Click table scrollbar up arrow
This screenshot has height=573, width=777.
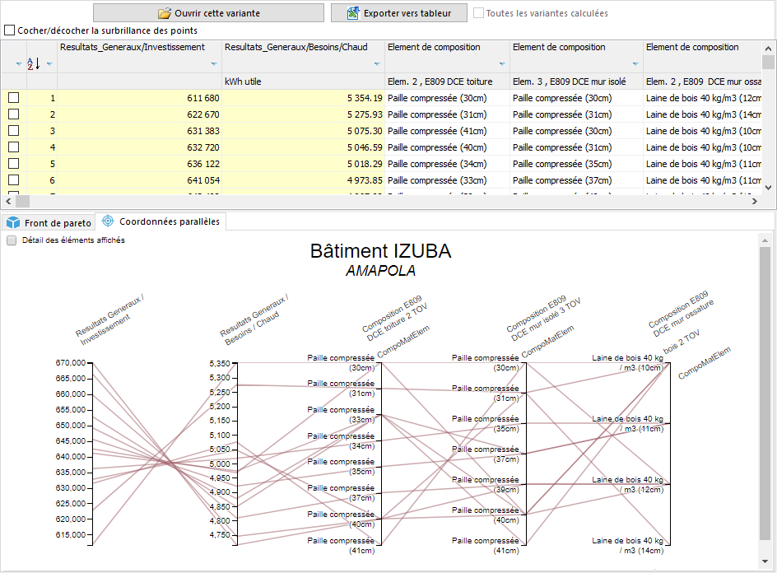tap(768, 49)
